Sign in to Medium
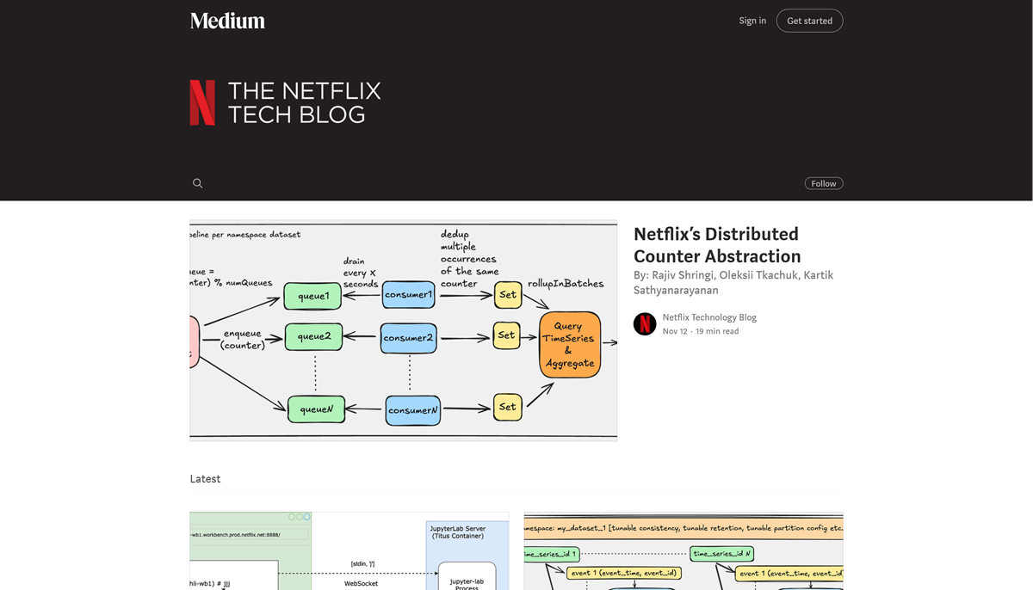 (x=752, y=21)
